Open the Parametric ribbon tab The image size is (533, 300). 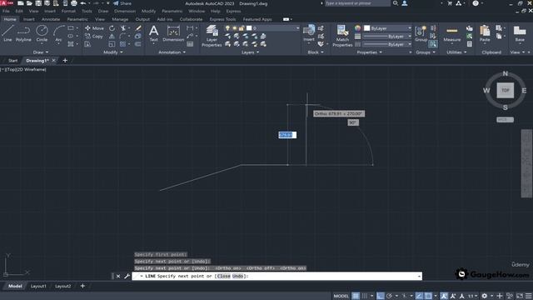click(77, 19)
